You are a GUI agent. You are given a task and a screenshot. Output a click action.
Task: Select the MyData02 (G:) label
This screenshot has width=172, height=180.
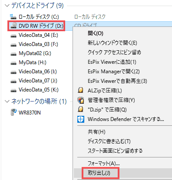[35, 53]
